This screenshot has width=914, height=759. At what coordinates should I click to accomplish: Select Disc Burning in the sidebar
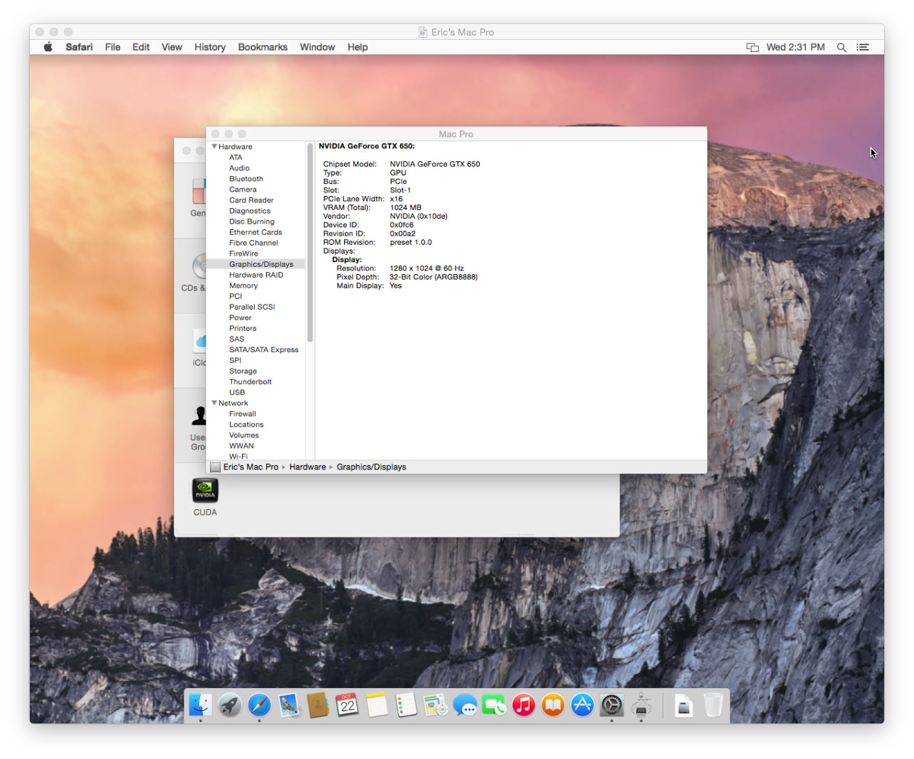click(251, 222)
